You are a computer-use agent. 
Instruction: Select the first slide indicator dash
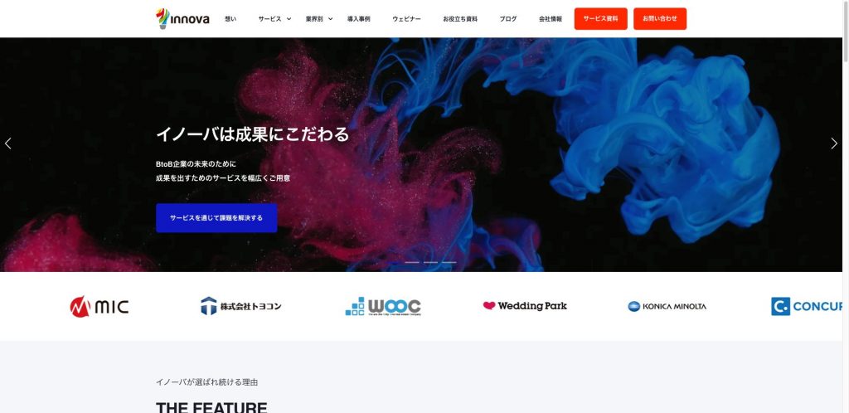click(x=412, y=263)
